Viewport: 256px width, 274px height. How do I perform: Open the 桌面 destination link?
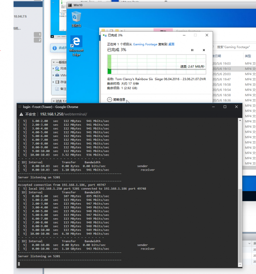(x=171, y=44)
